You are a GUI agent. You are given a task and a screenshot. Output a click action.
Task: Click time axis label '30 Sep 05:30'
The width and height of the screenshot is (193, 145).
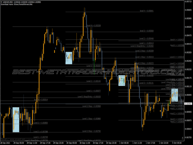pyautogui.click(x=71, y=143)
